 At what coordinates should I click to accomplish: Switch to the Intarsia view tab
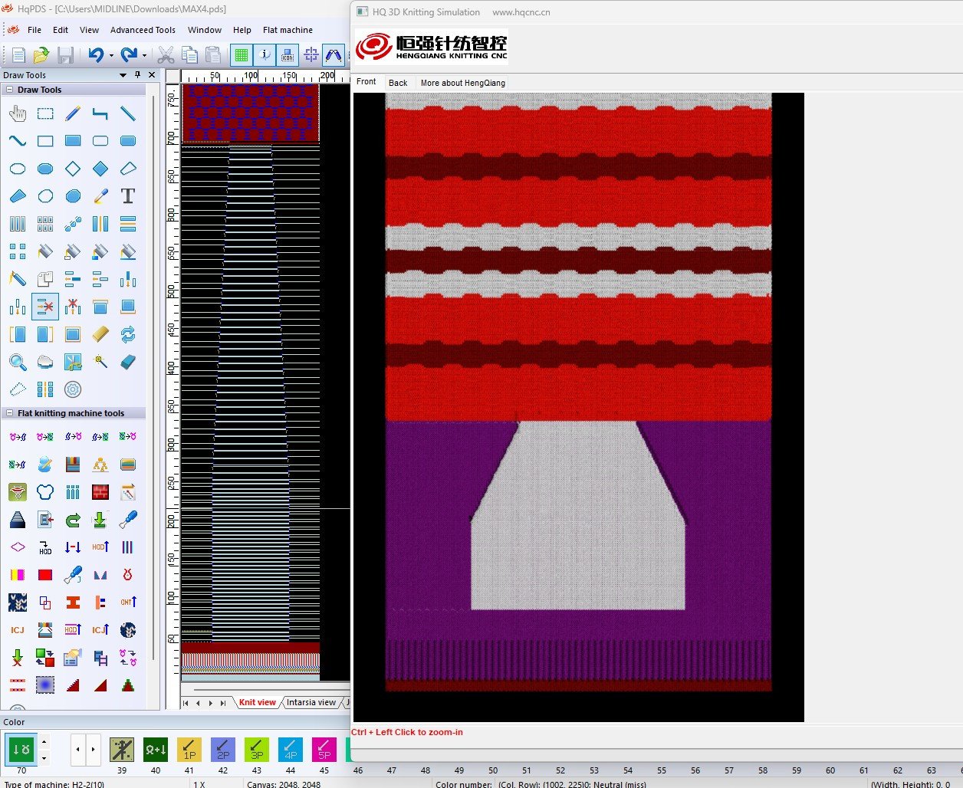click(311, 702)
